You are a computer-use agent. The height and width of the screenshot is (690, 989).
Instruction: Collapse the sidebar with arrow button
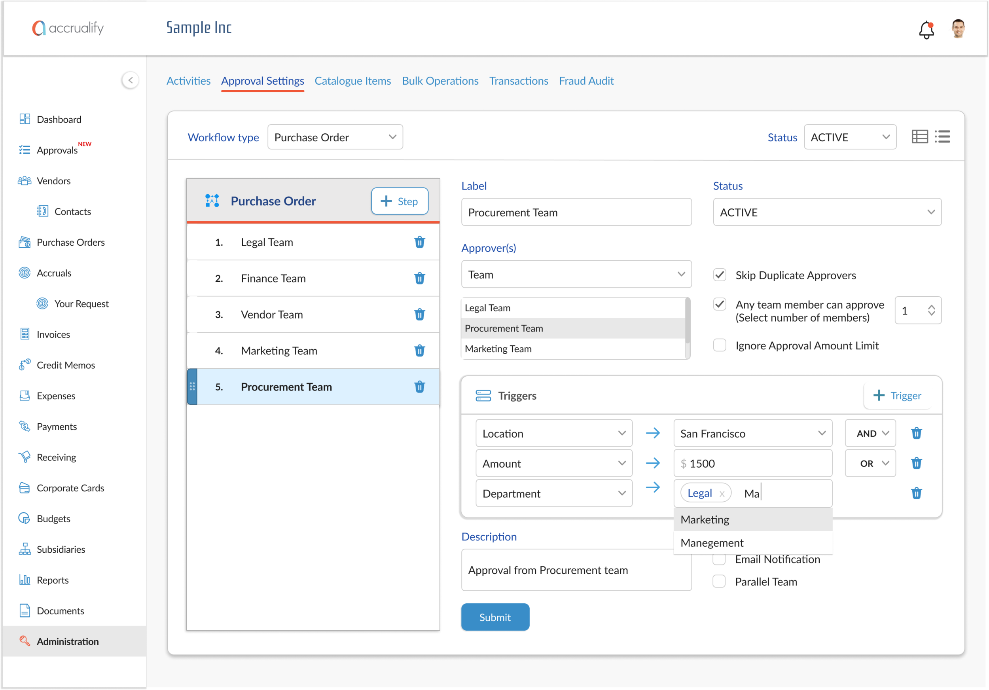pyautogui.click(x=130, y=80)
